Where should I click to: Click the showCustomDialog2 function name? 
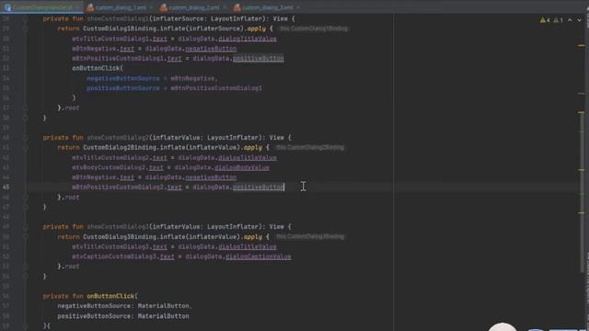pyautogui.click(x=118, y=138)
